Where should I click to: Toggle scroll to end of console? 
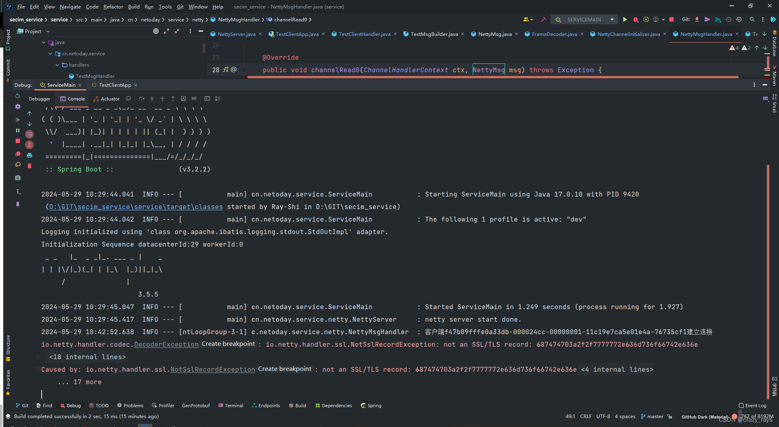click(x=29, y=145)
